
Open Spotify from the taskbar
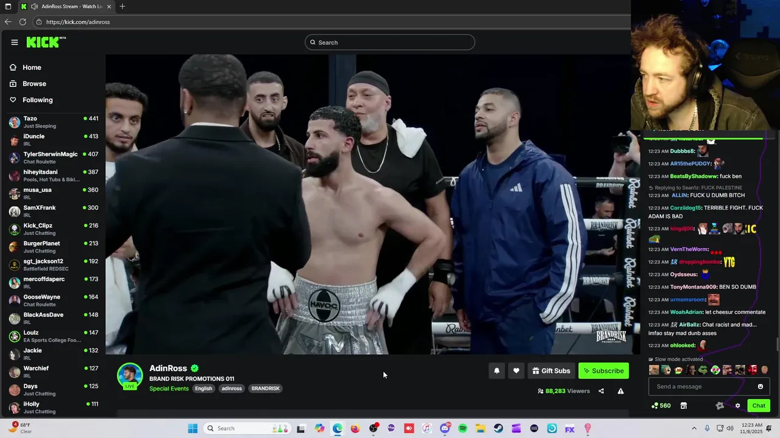click(463, 428)
